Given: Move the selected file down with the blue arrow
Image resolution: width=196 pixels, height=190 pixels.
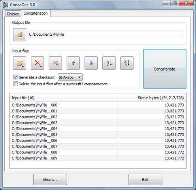Looking at the screenshot, I should coord(91,63).
